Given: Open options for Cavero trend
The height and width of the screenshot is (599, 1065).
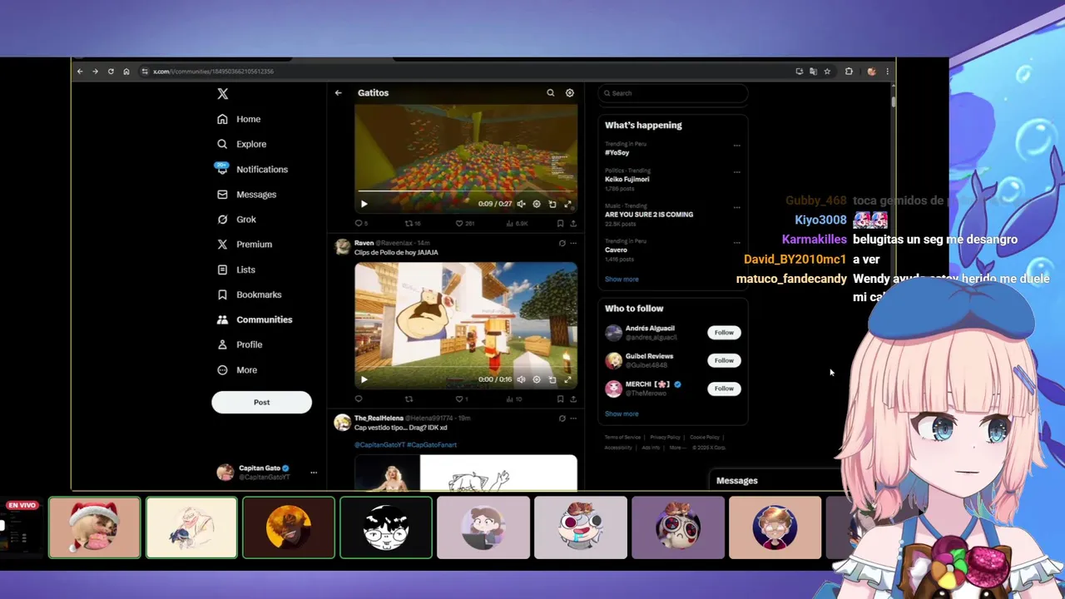Looking at the screenshot, I should 736,242.
